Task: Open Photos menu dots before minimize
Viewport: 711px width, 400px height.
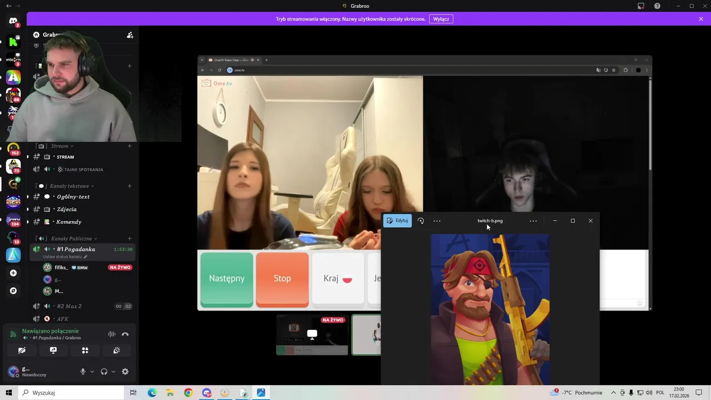Action: [x=533, y=221]
